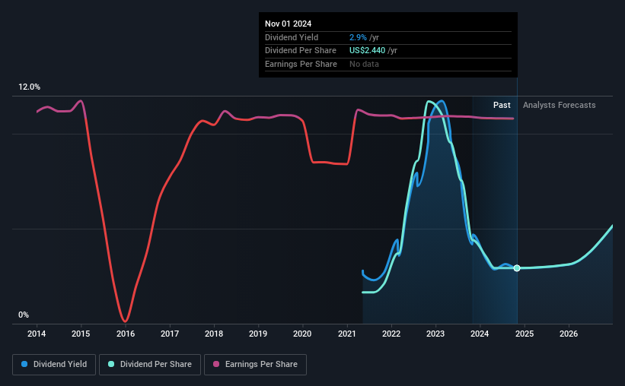Click the 2024 x-axis label
This screenshot has height=386, width=625.
point(480,334)
